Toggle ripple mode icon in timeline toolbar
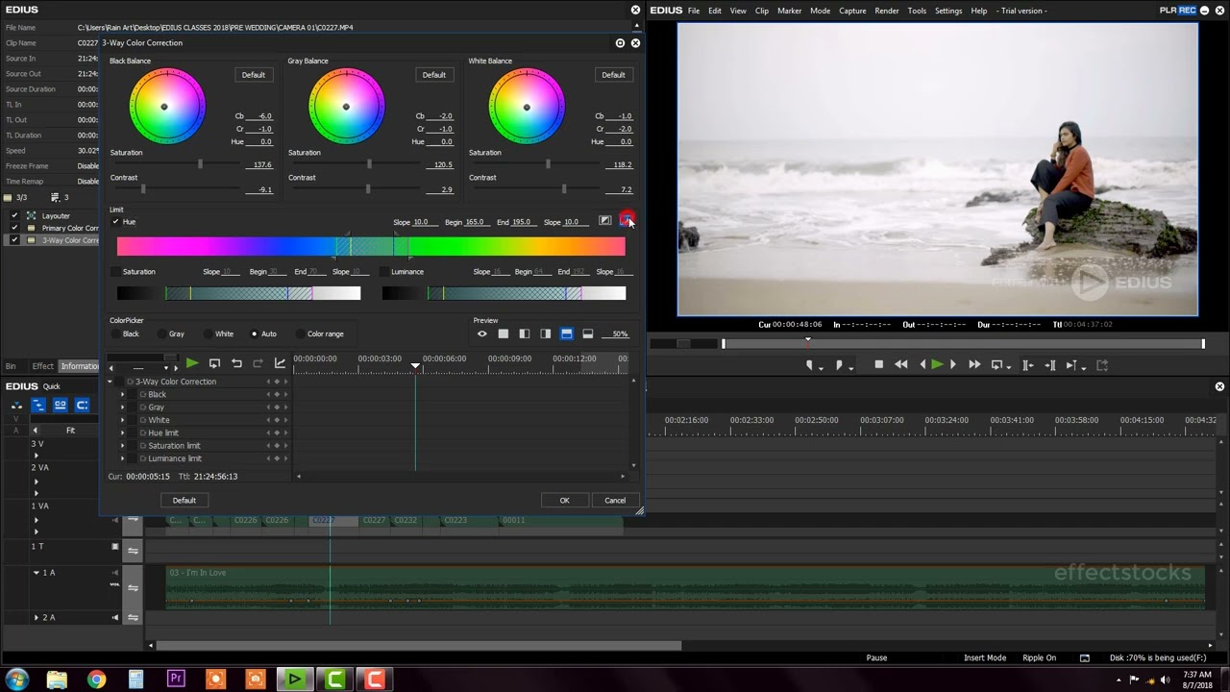 39,405
